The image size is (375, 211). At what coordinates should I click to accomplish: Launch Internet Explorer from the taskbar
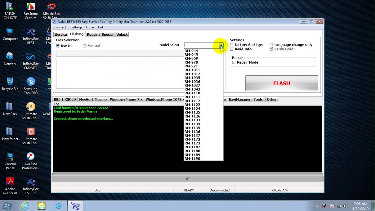click(x=25, y=206)
